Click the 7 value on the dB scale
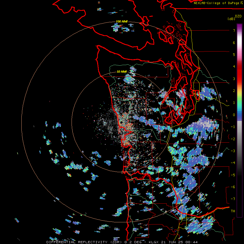244x244 pixels. click(x=234, y=30)
